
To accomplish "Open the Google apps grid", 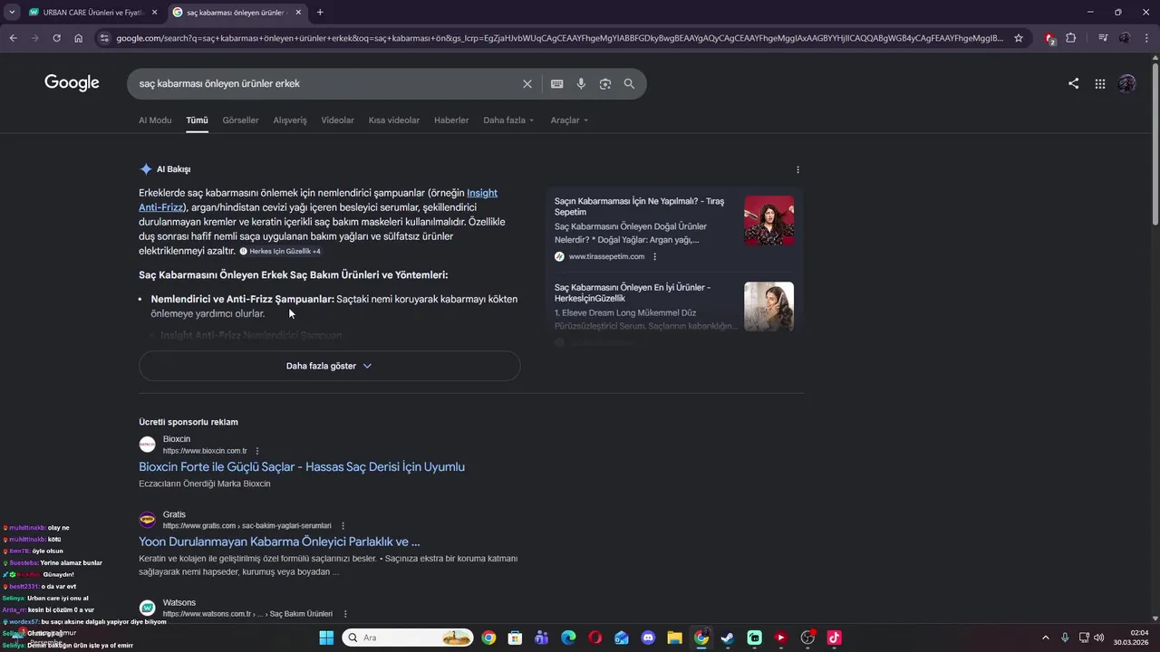I will [1099, 83].
